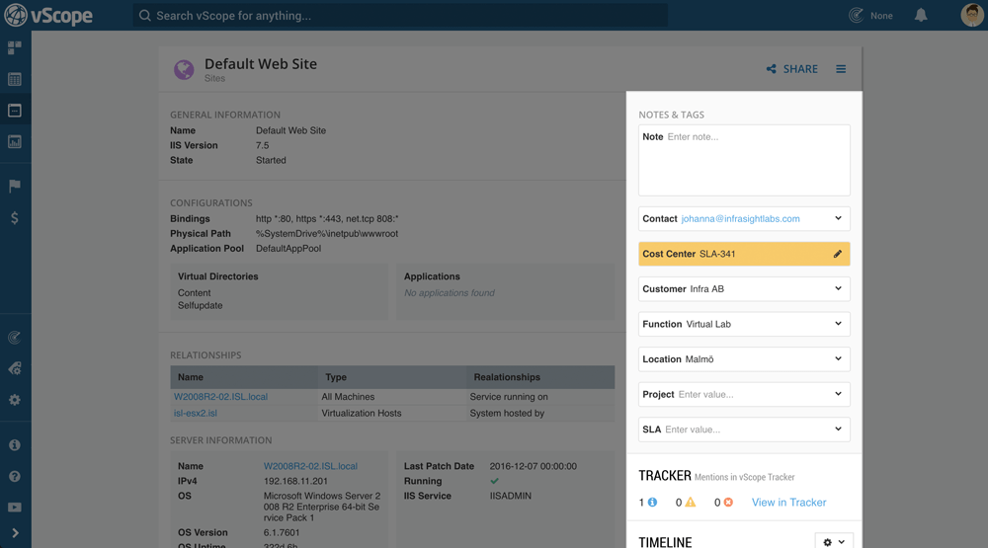This screenshot has width=988, height=548.
Task: Open the dashboard icon in sidebar
Action: click(15, 47)
